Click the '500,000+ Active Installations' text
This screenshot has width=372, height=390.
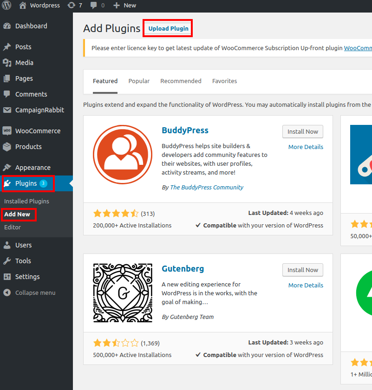pos(132,355)
